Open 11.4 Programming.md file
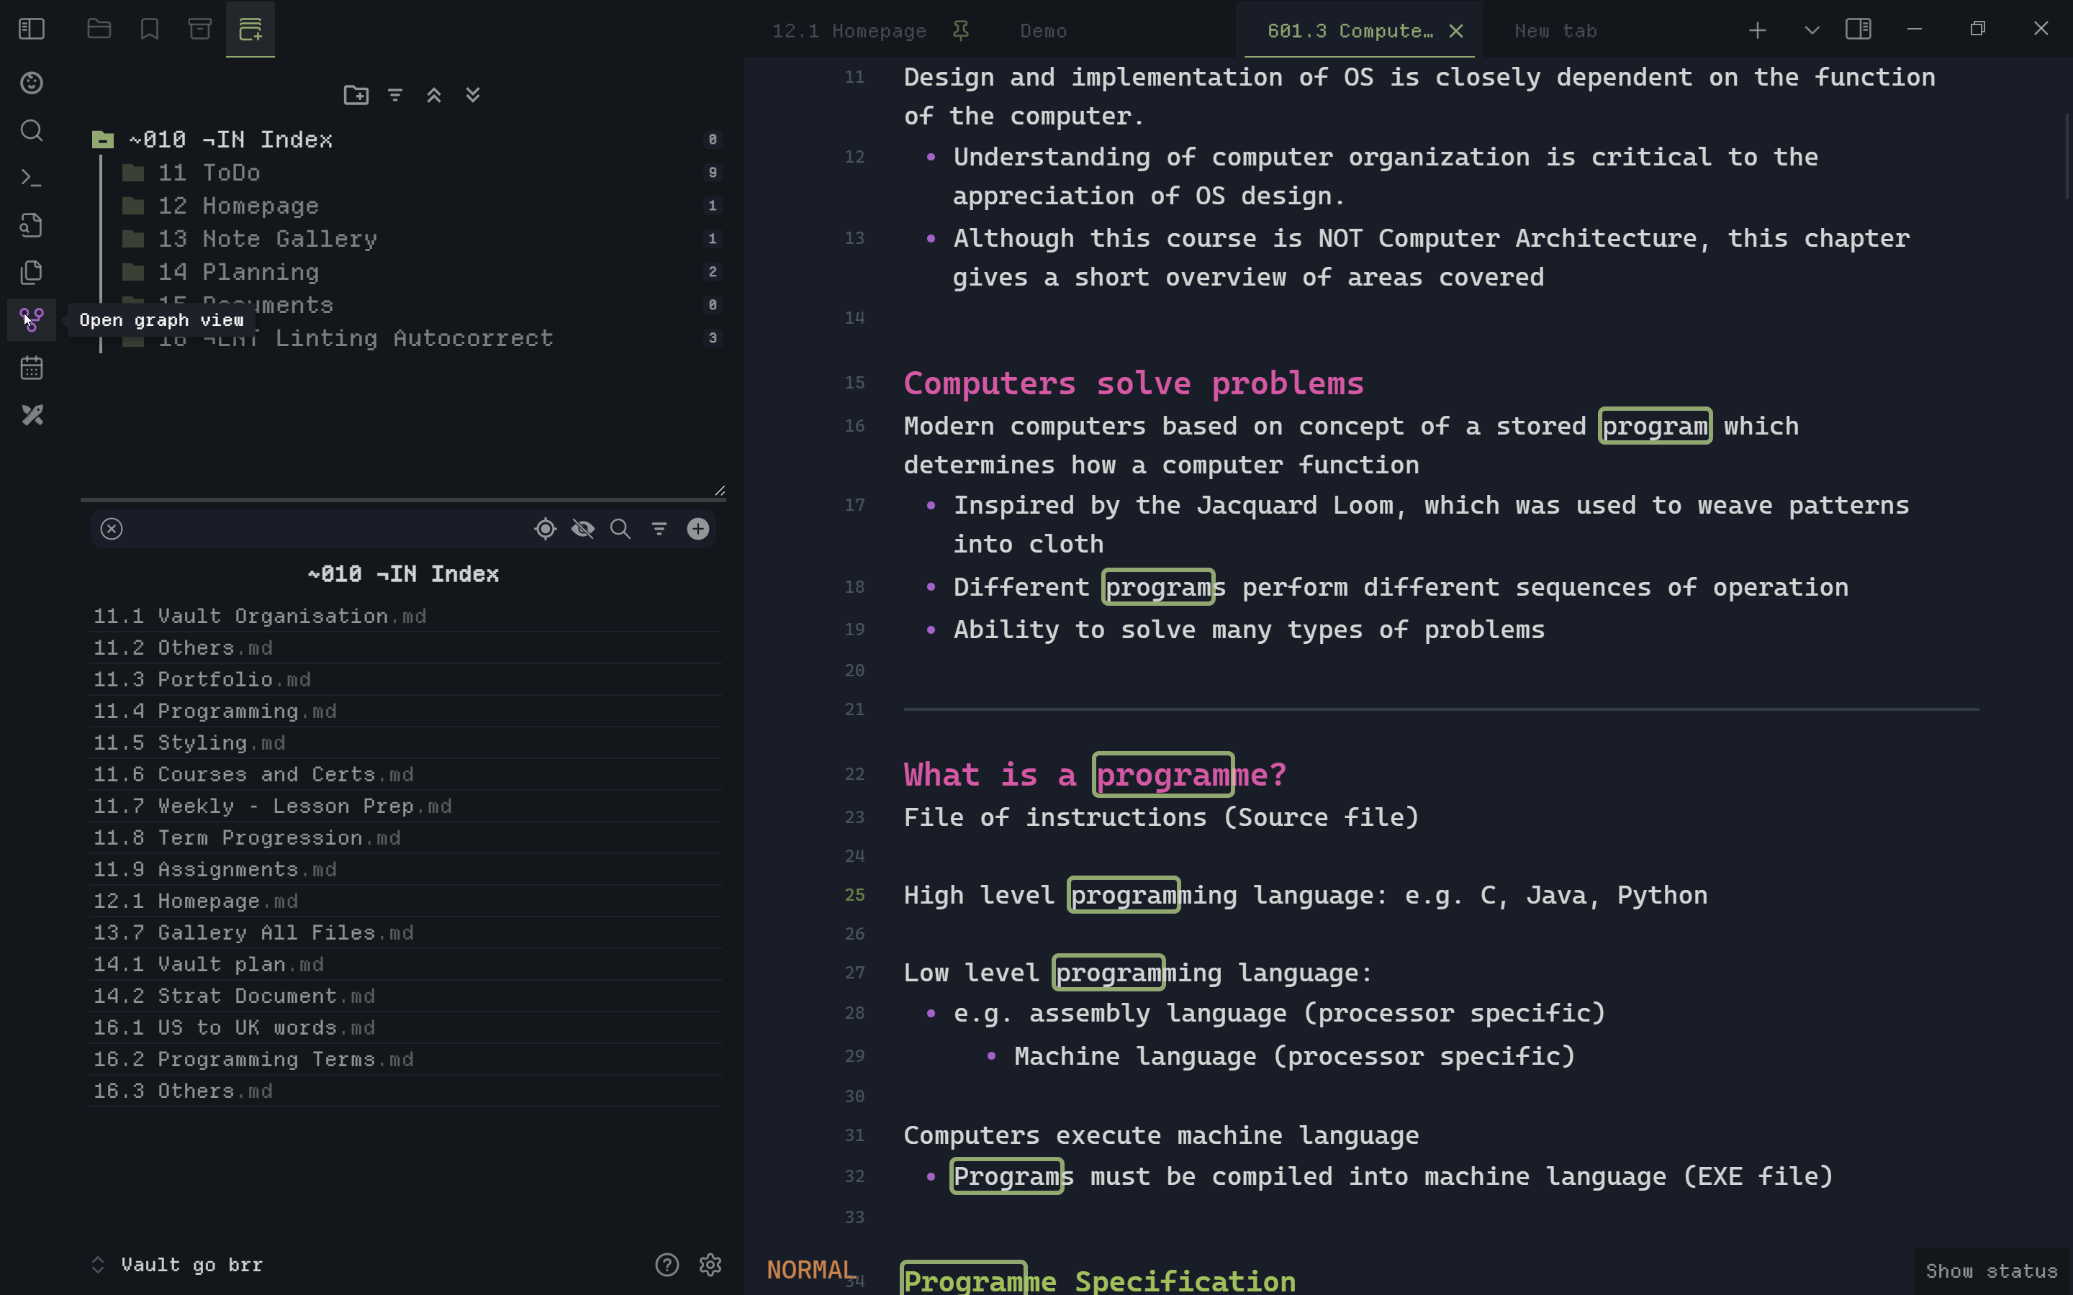2073x1295 pixels. tap(406, 711)
